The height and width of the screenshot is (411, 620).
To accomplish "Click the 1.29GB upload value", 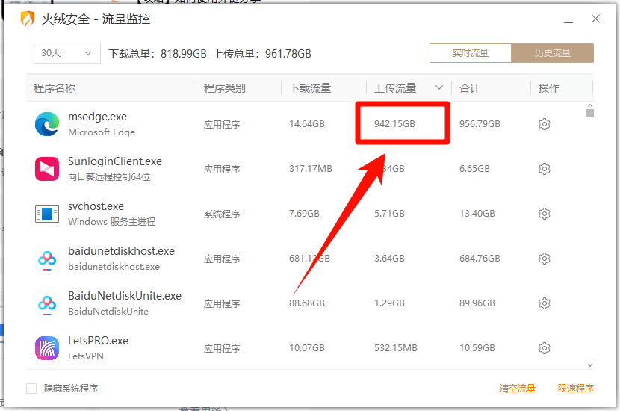I will pyautogui.click(x=389, y=303).
